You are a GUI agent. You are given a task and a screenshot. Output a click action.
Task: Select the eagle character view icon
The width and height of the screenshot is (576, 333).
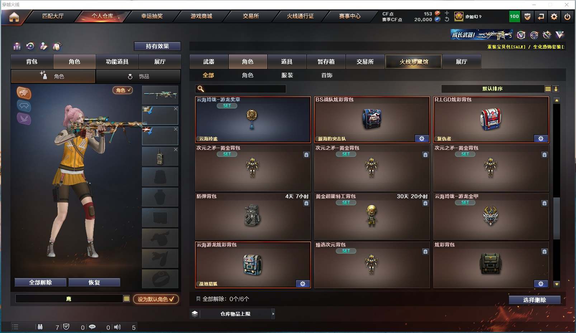pyautogui.click(x=24, y=93)
